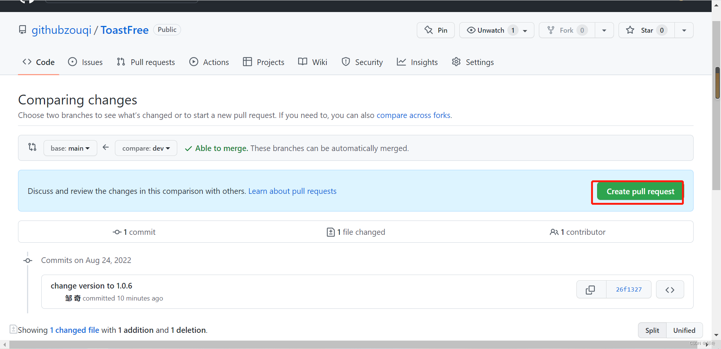Image resolution: width=721 pixels, height=349 pixels.
Task: Click the Settings gear icon
Action: 456,62
